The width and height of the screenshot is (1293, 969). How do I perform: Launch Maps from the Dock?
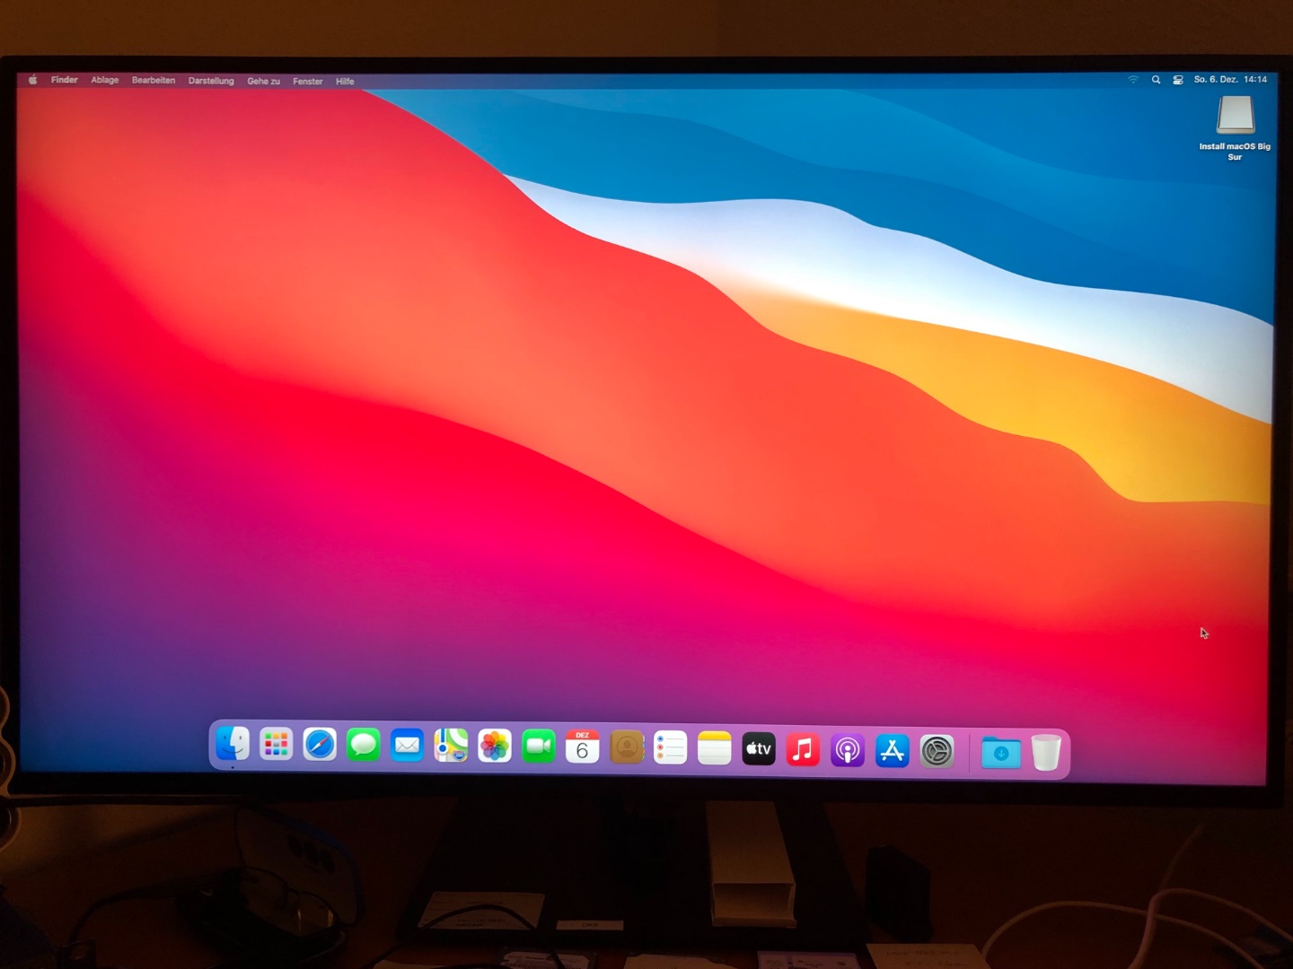coord(451,746)
